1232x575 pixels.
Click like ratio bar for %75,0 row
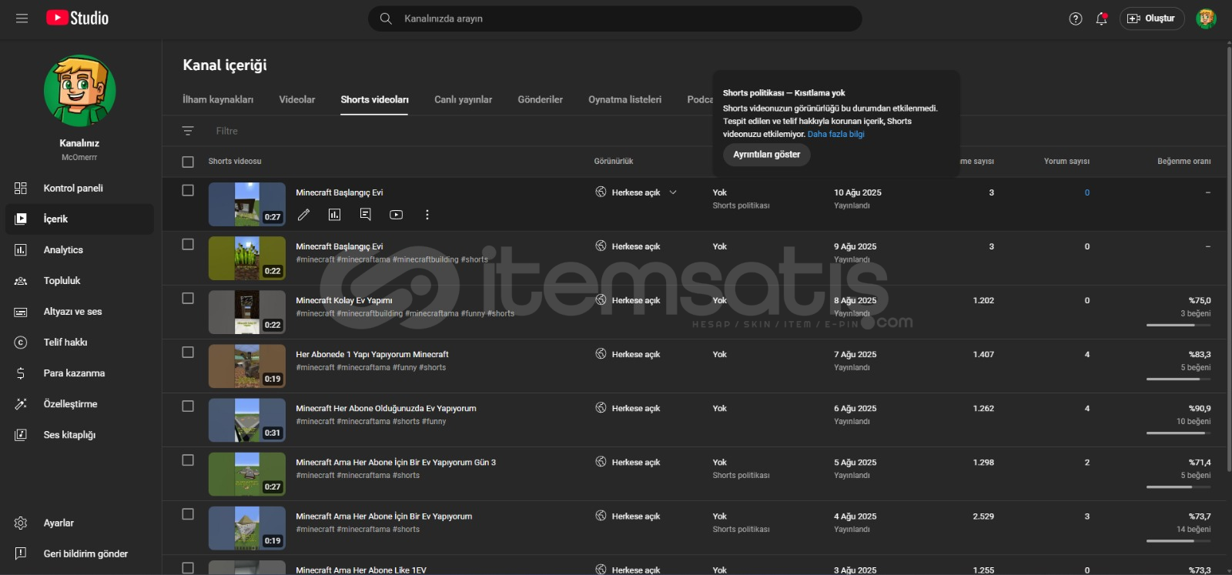[x=1178, y=325]
